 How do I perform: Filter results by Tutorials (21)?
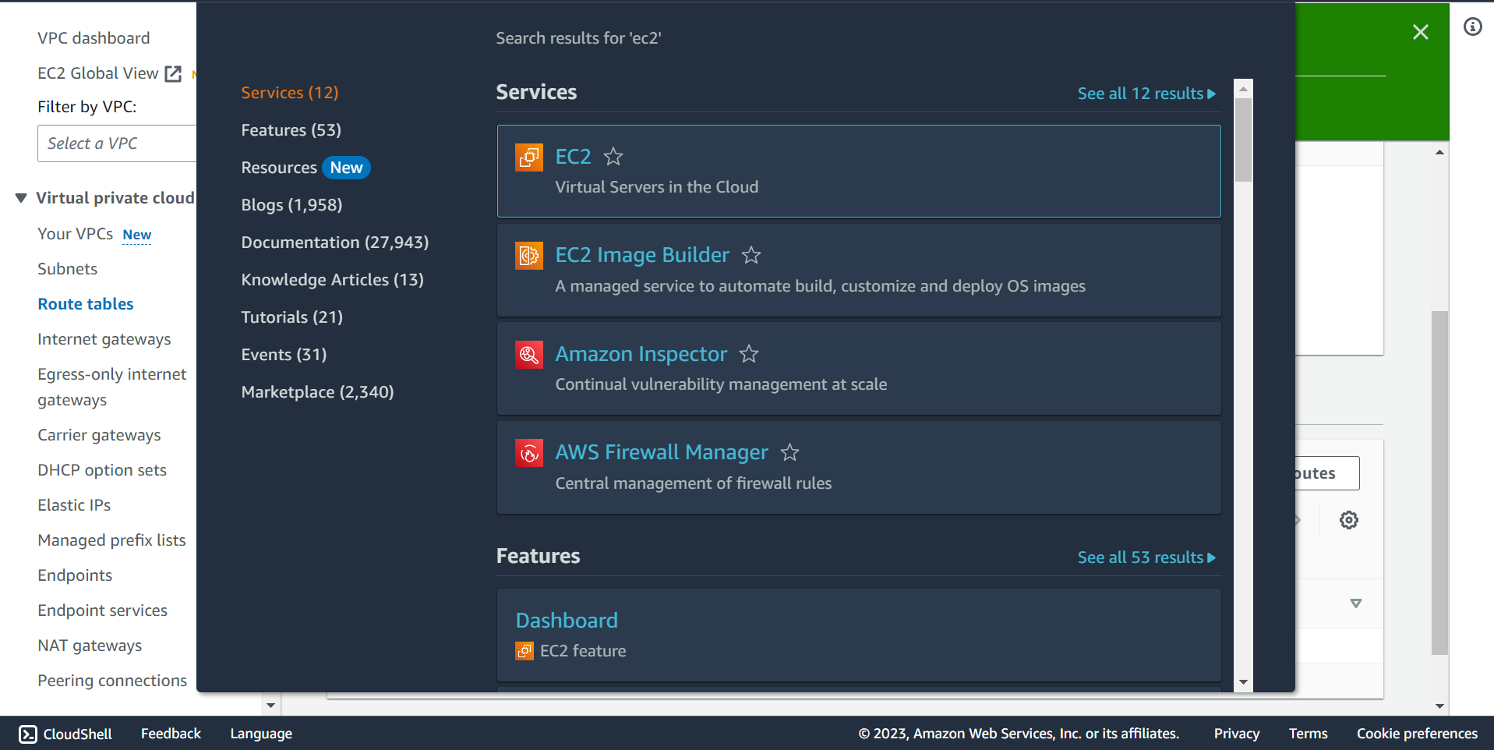(x=292, y=317)
